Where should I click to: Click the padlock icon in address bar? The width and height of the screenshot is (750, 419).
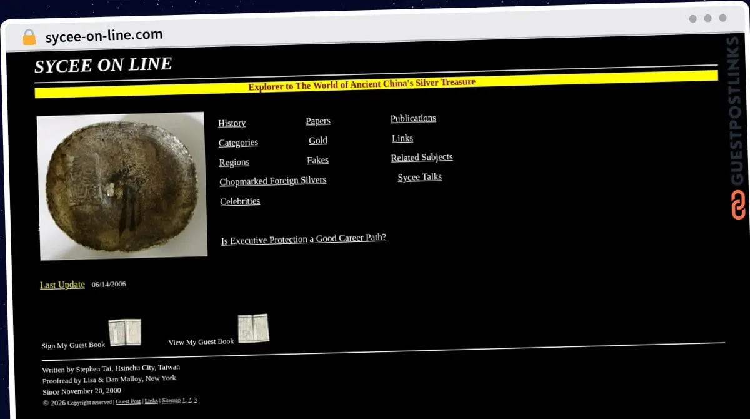[x=29, y=37]
